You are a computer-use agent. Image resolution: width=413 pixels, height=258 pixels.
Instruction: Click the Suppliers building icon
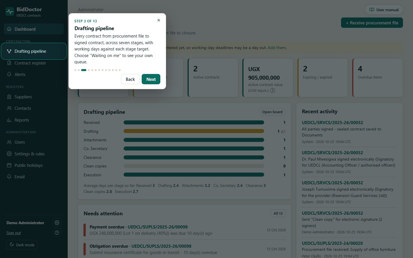(9, 97)
